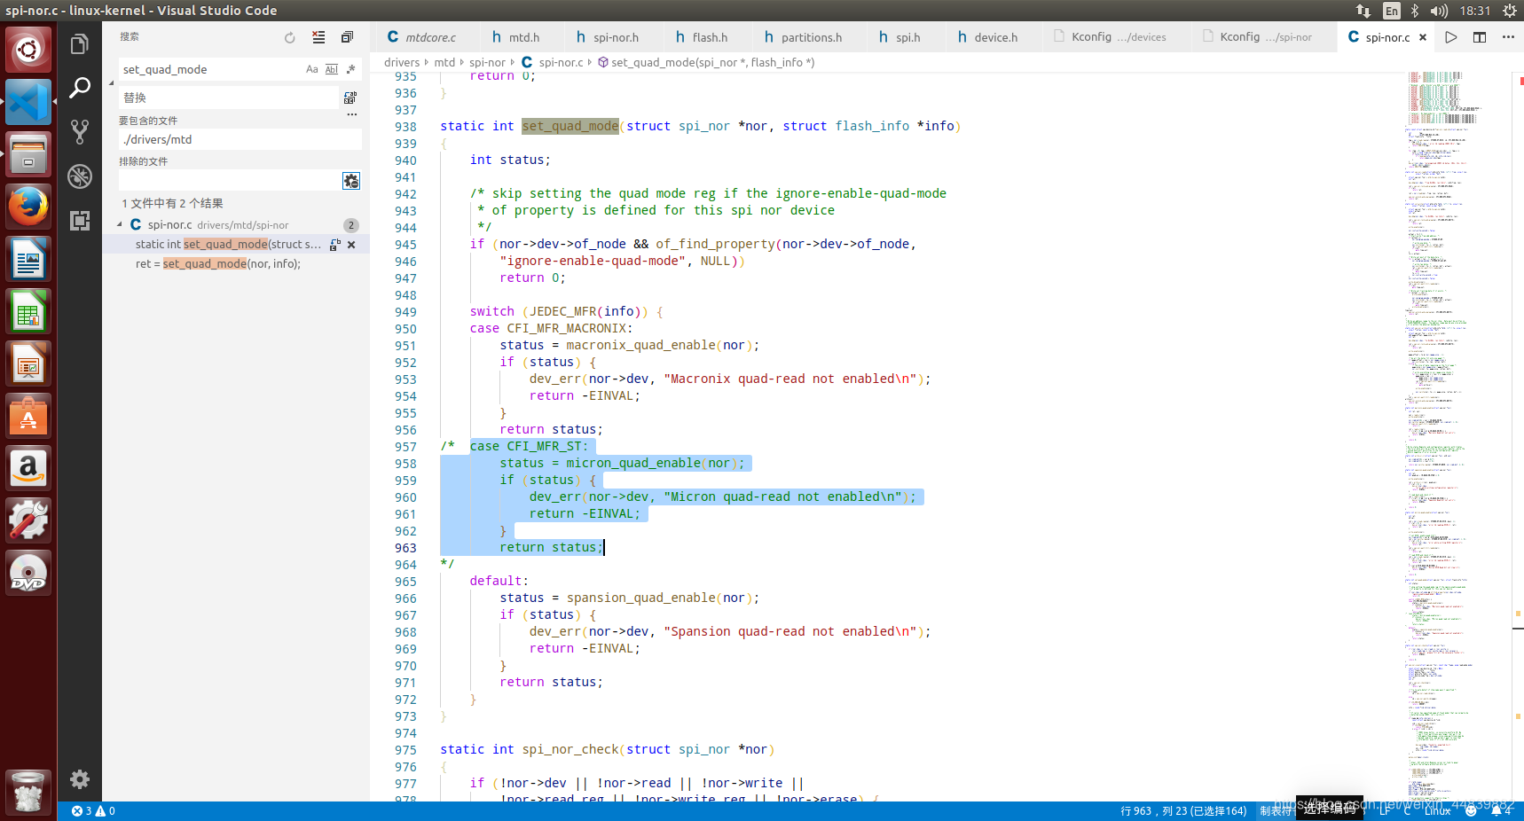This screenshot has height=821, width=1524.
Task: Collapse all search results
Action: 347,37
